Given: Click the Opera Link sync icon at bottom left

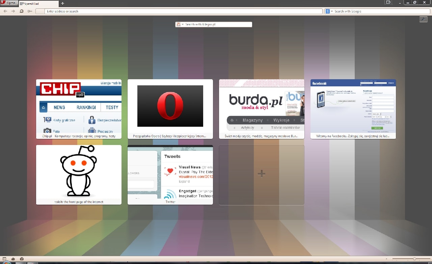Looking at the screenshot, I should 12,259.
